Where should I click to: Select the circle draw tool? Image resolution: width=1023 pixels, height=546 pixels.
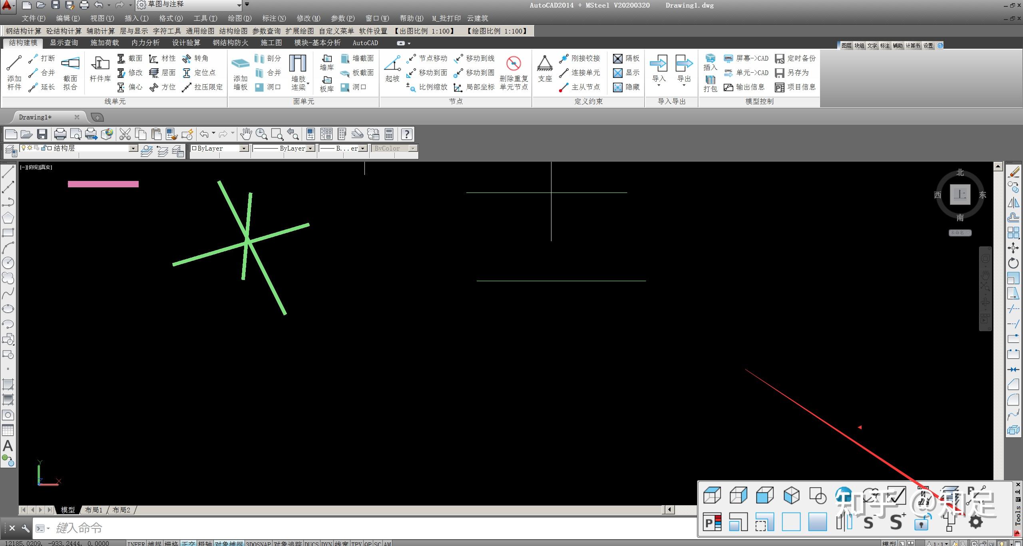coord(8,262)
